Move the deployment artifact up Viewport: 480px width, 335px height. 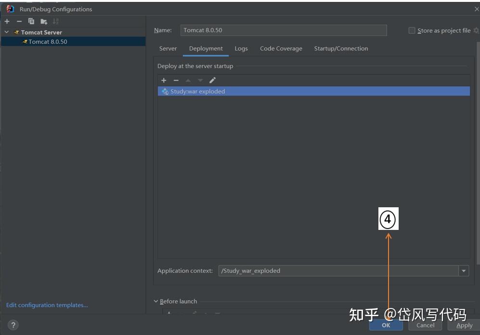click(x=188, y=80)
